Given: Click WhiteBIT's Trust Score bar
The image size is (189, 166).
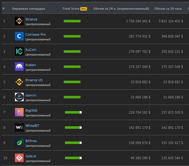Looking at the screenshot, I should point(73,128).
